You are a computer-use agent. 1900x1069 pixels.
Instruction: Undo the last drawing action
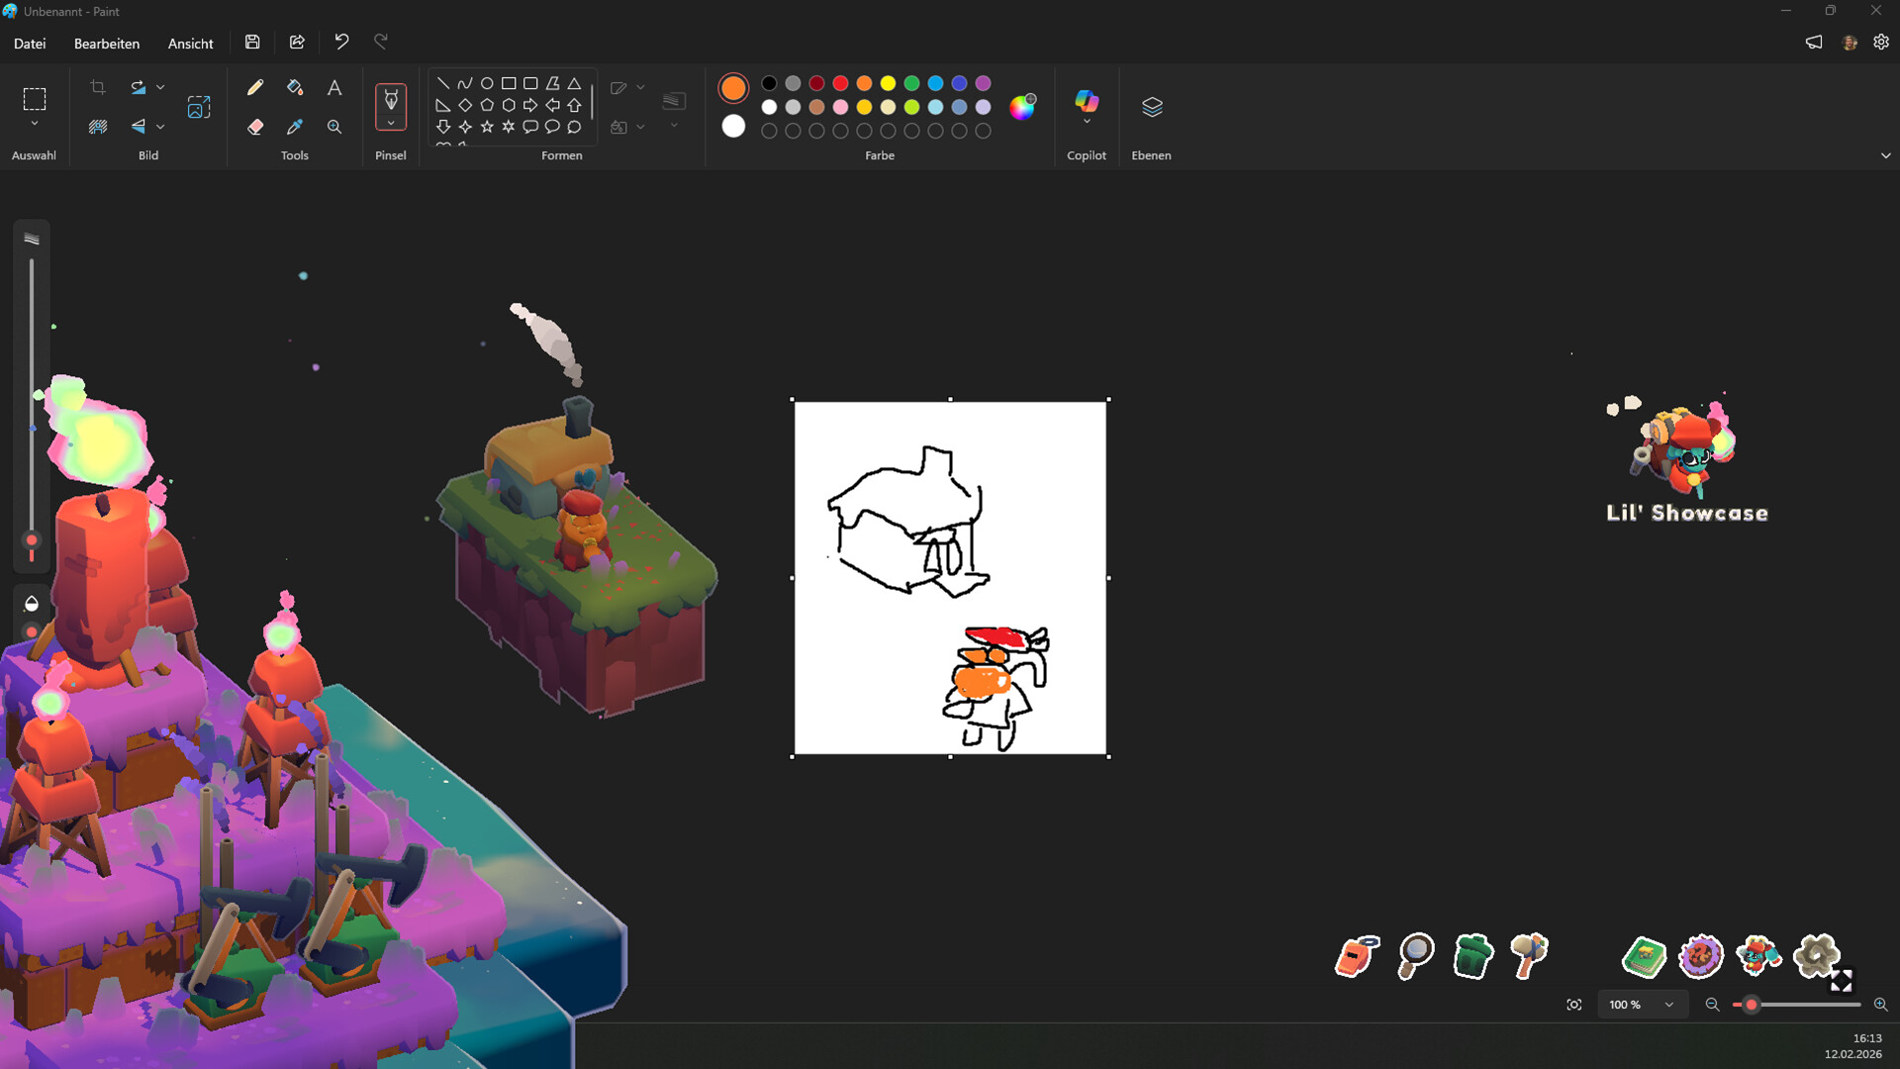tap(341, 42)
